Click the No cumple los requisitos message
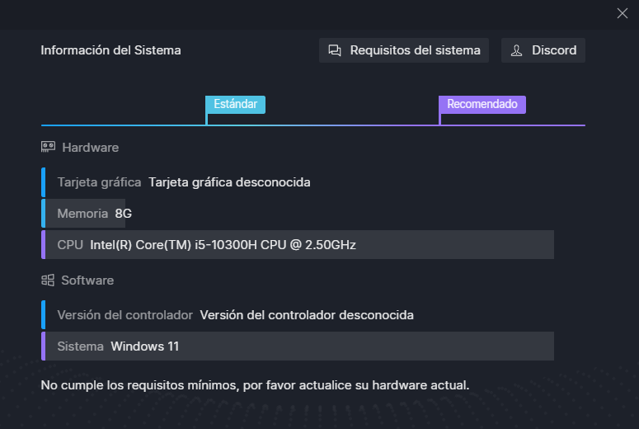This screenshot has width=639, height=429. pos(255,385)
